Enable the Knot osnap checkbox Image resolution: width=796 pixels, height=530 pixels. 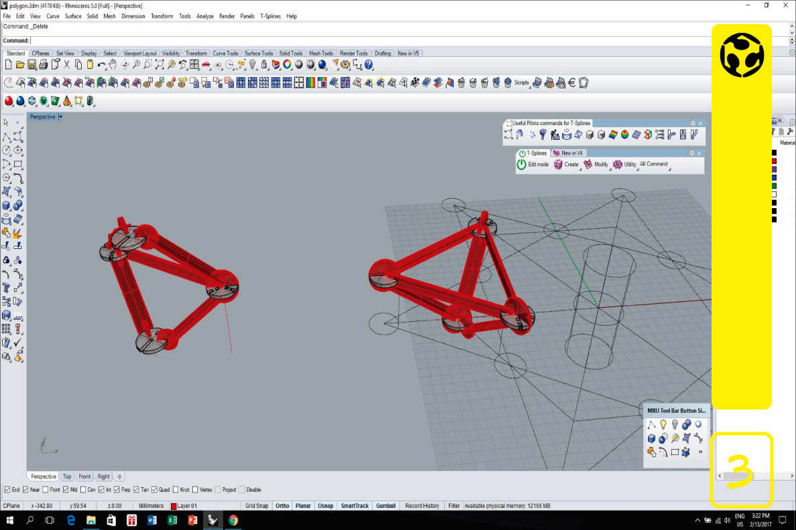pyautogui.click(x=176, y=490)
